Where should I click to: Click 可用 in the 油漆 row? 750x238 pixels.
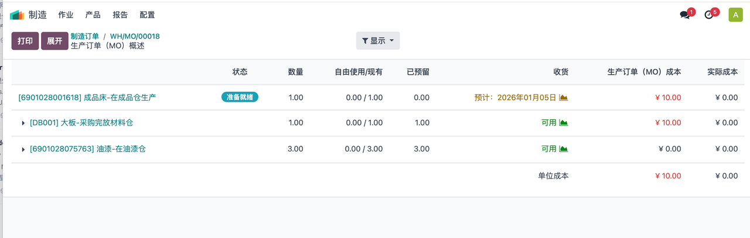(549, 149)
